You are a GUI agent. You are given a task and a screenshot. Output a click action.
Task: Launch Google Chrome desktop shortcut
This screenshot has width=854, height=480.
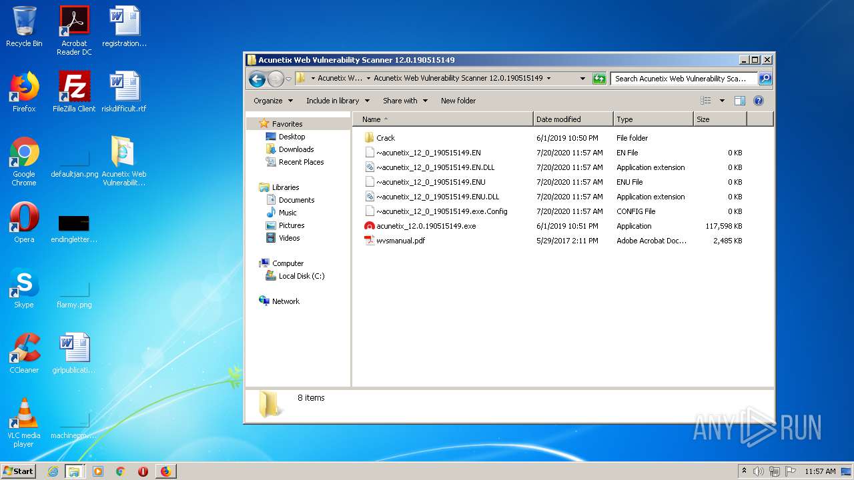pyautogui.click(x=24, y=161)
